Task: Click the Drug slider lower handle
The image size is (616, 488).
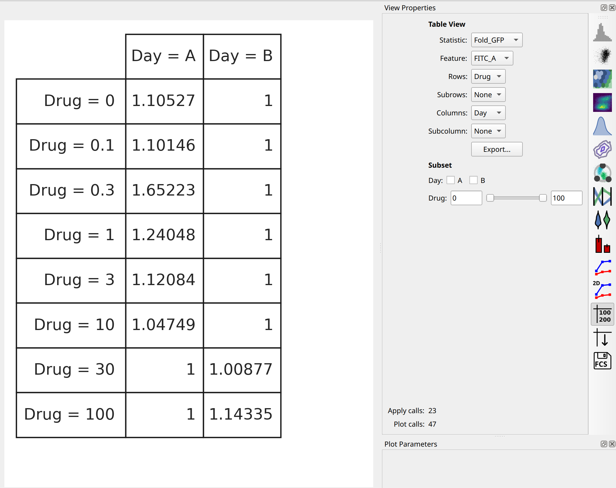Action: 490,198
